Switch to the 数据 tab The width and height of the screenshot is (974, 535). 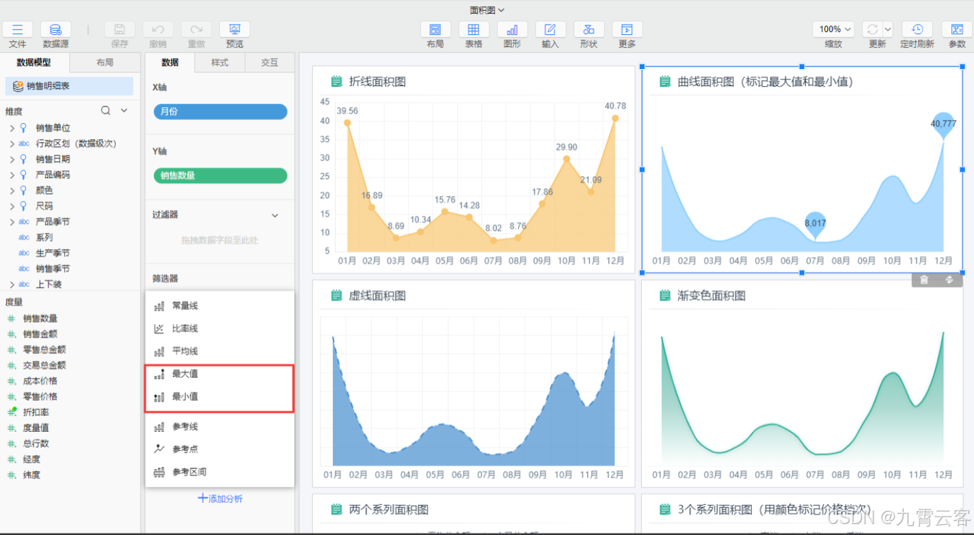pos(170,63)
